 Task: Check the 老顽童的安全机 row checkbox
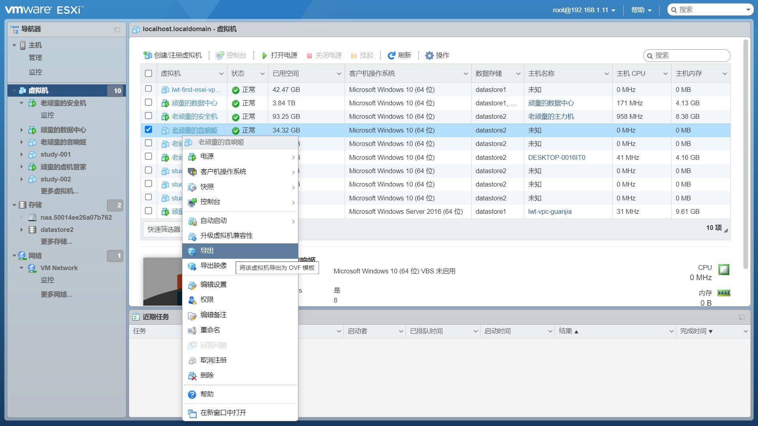click(148, 116)
